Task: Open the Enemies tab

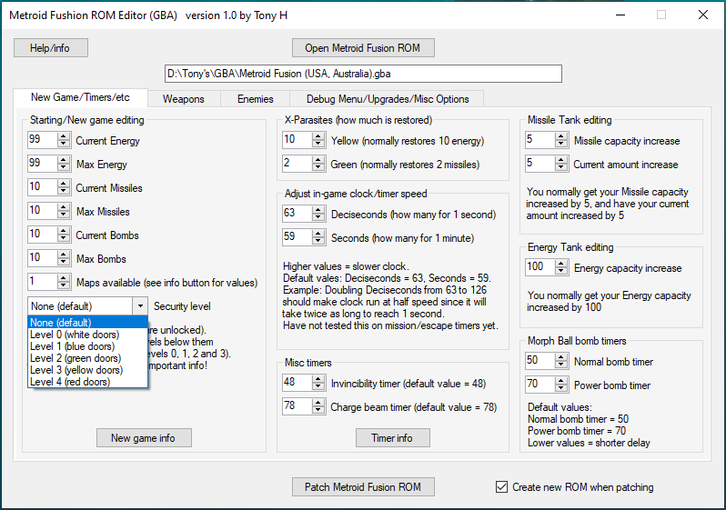Action: tap(255, 98)
